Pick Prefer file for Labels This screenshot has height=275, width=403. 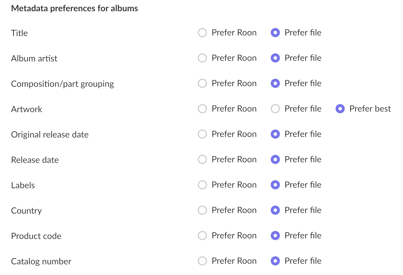(275, 185)
